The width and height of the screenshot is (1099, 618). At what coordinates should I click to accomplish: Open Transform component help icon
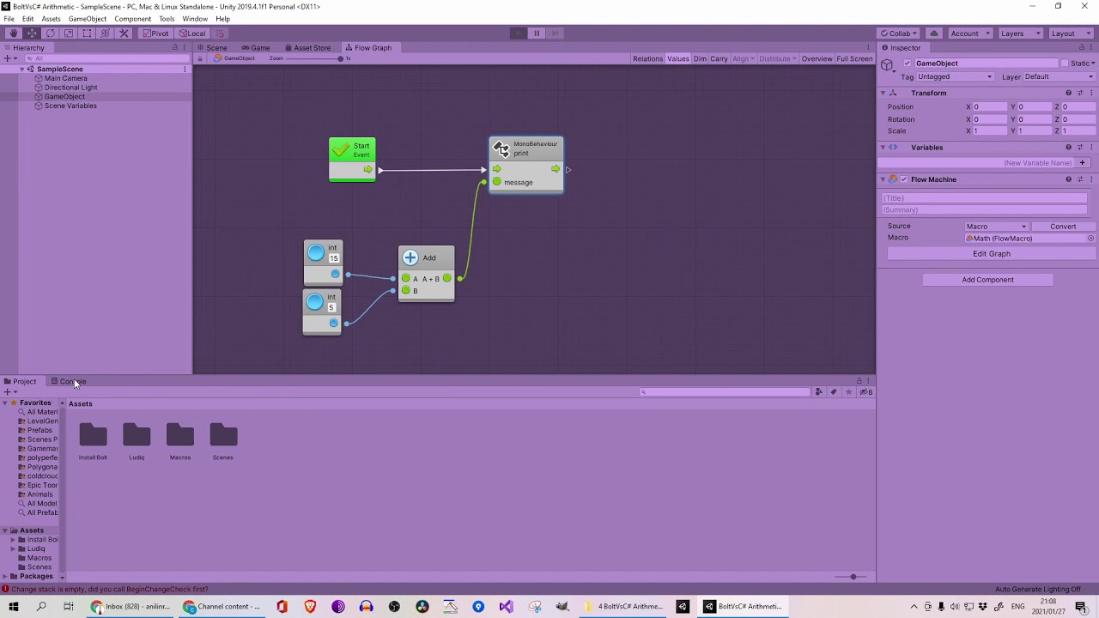point(1069,93)
